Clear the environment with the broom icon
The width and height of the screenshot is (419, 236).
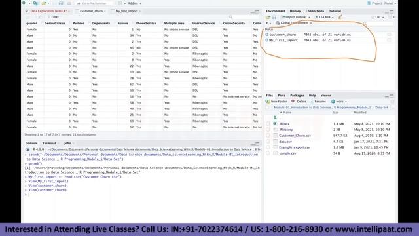340,17
